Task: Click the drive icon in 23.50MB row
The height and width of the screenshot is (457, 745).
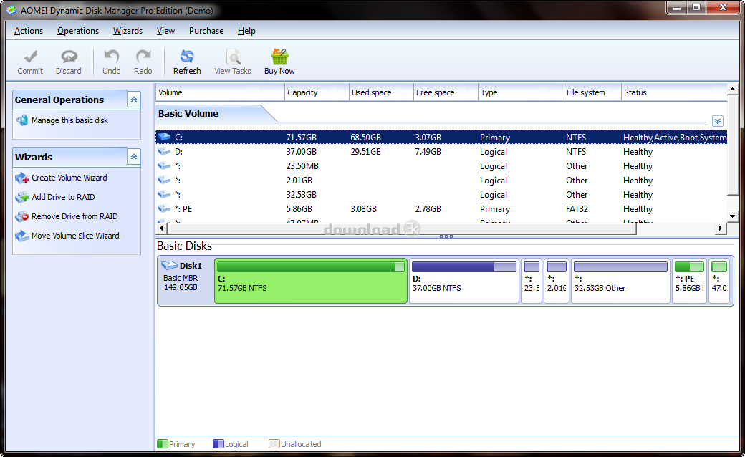Action: tap(164, 165)
